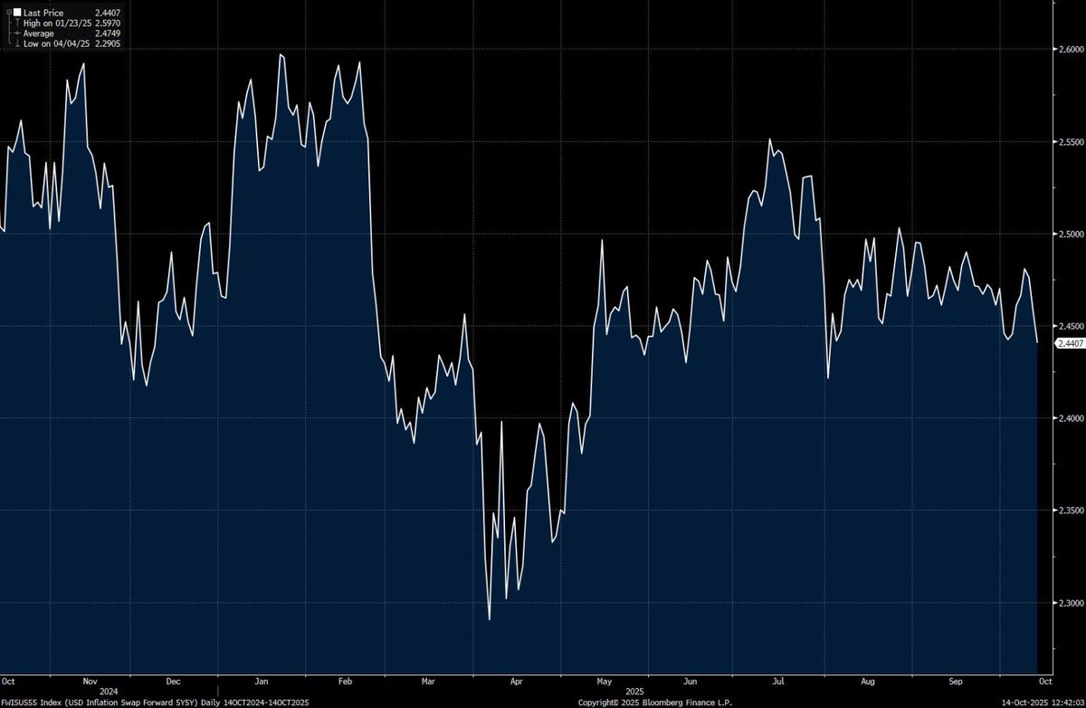Click the 2.6000 y-axis label
1086x708 pixels.
tap(1071, 48)
